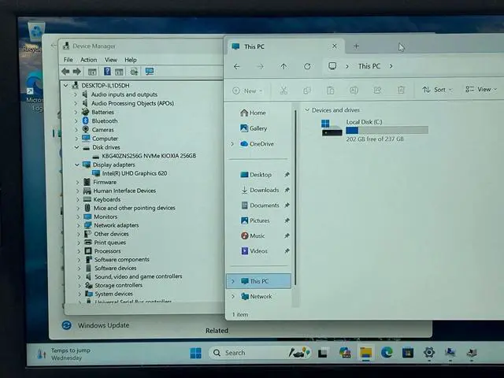
Task: Click the Windows Start button on taskbar
Action: [195, 353]
